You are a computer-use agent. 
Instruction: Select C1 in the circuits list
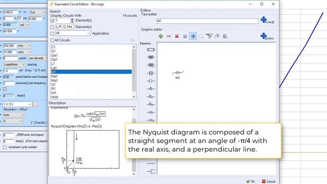click(x=91, y=47)
